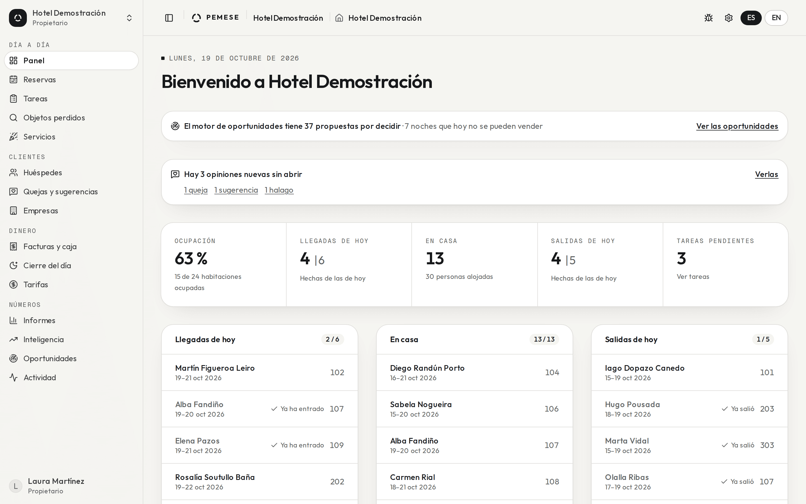Click the Verlas link
The image size is (806, 504).
click(766, 174)
